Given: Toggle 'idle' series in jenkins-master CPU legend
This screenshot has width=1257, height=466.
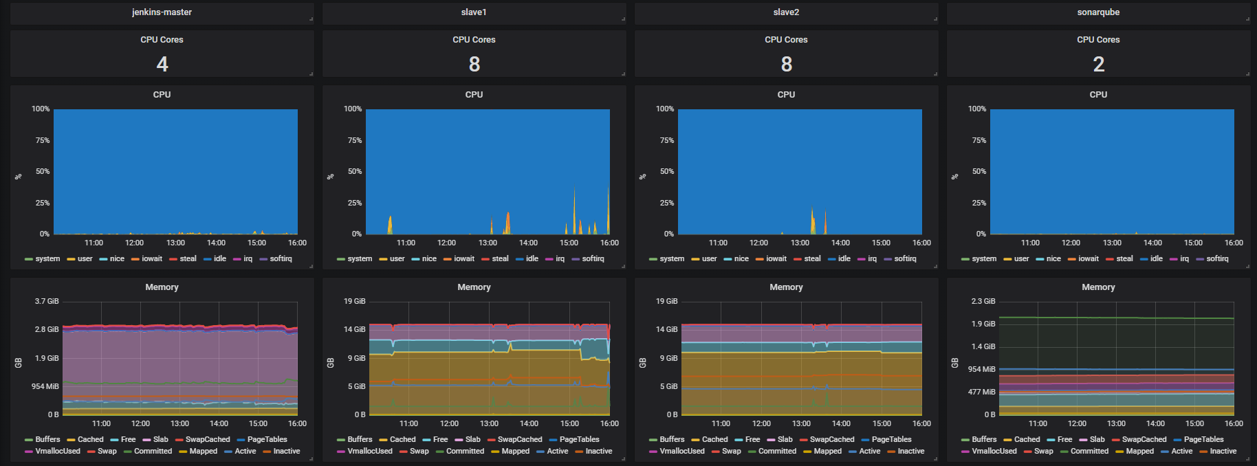Looking at the screenshot, I should [220, 259].
